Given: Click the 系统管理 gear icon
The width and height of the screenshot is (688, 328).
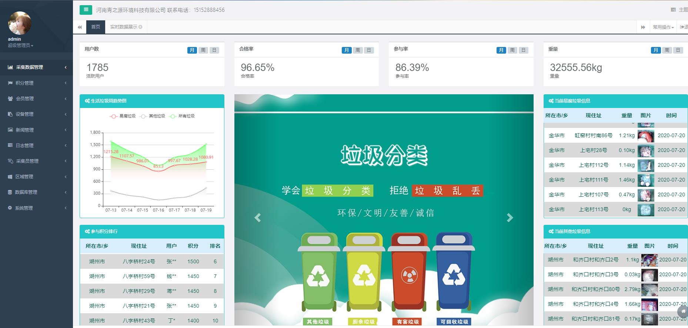Looking at the screenshot, I should (10, 208).
